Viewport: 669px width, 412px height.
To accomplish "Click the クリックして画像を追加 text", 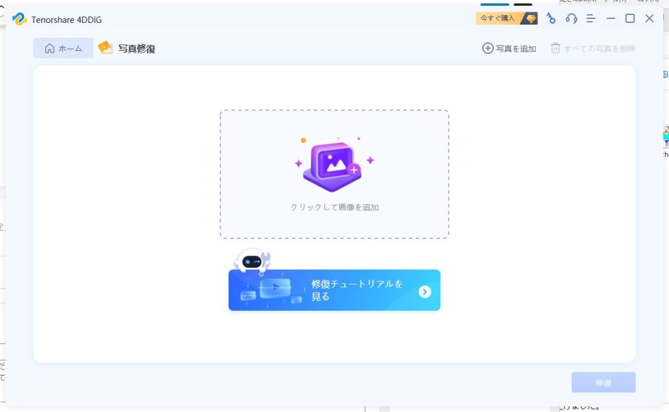I will coord(334,207).
